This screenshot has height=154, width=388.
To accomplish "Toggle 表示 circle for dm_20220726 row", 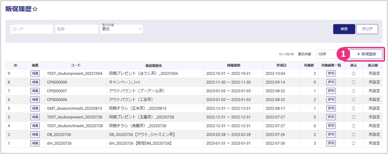I will pyautogui.click(x=353, y=143).
